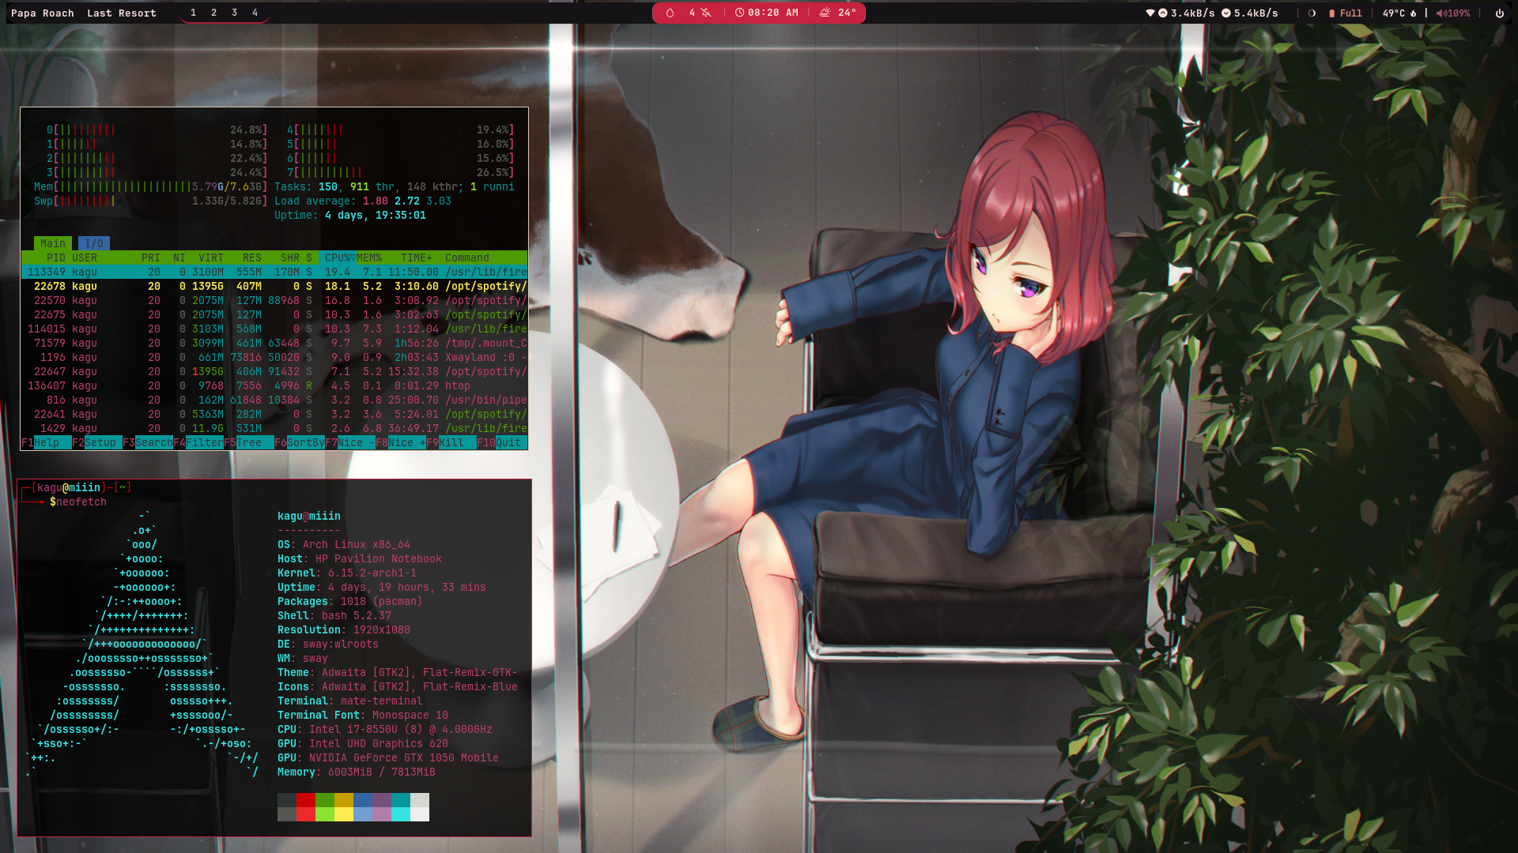Click the highlighted CPU% column header
This screenshot has height=853, width=1518.
coord(338,257)
